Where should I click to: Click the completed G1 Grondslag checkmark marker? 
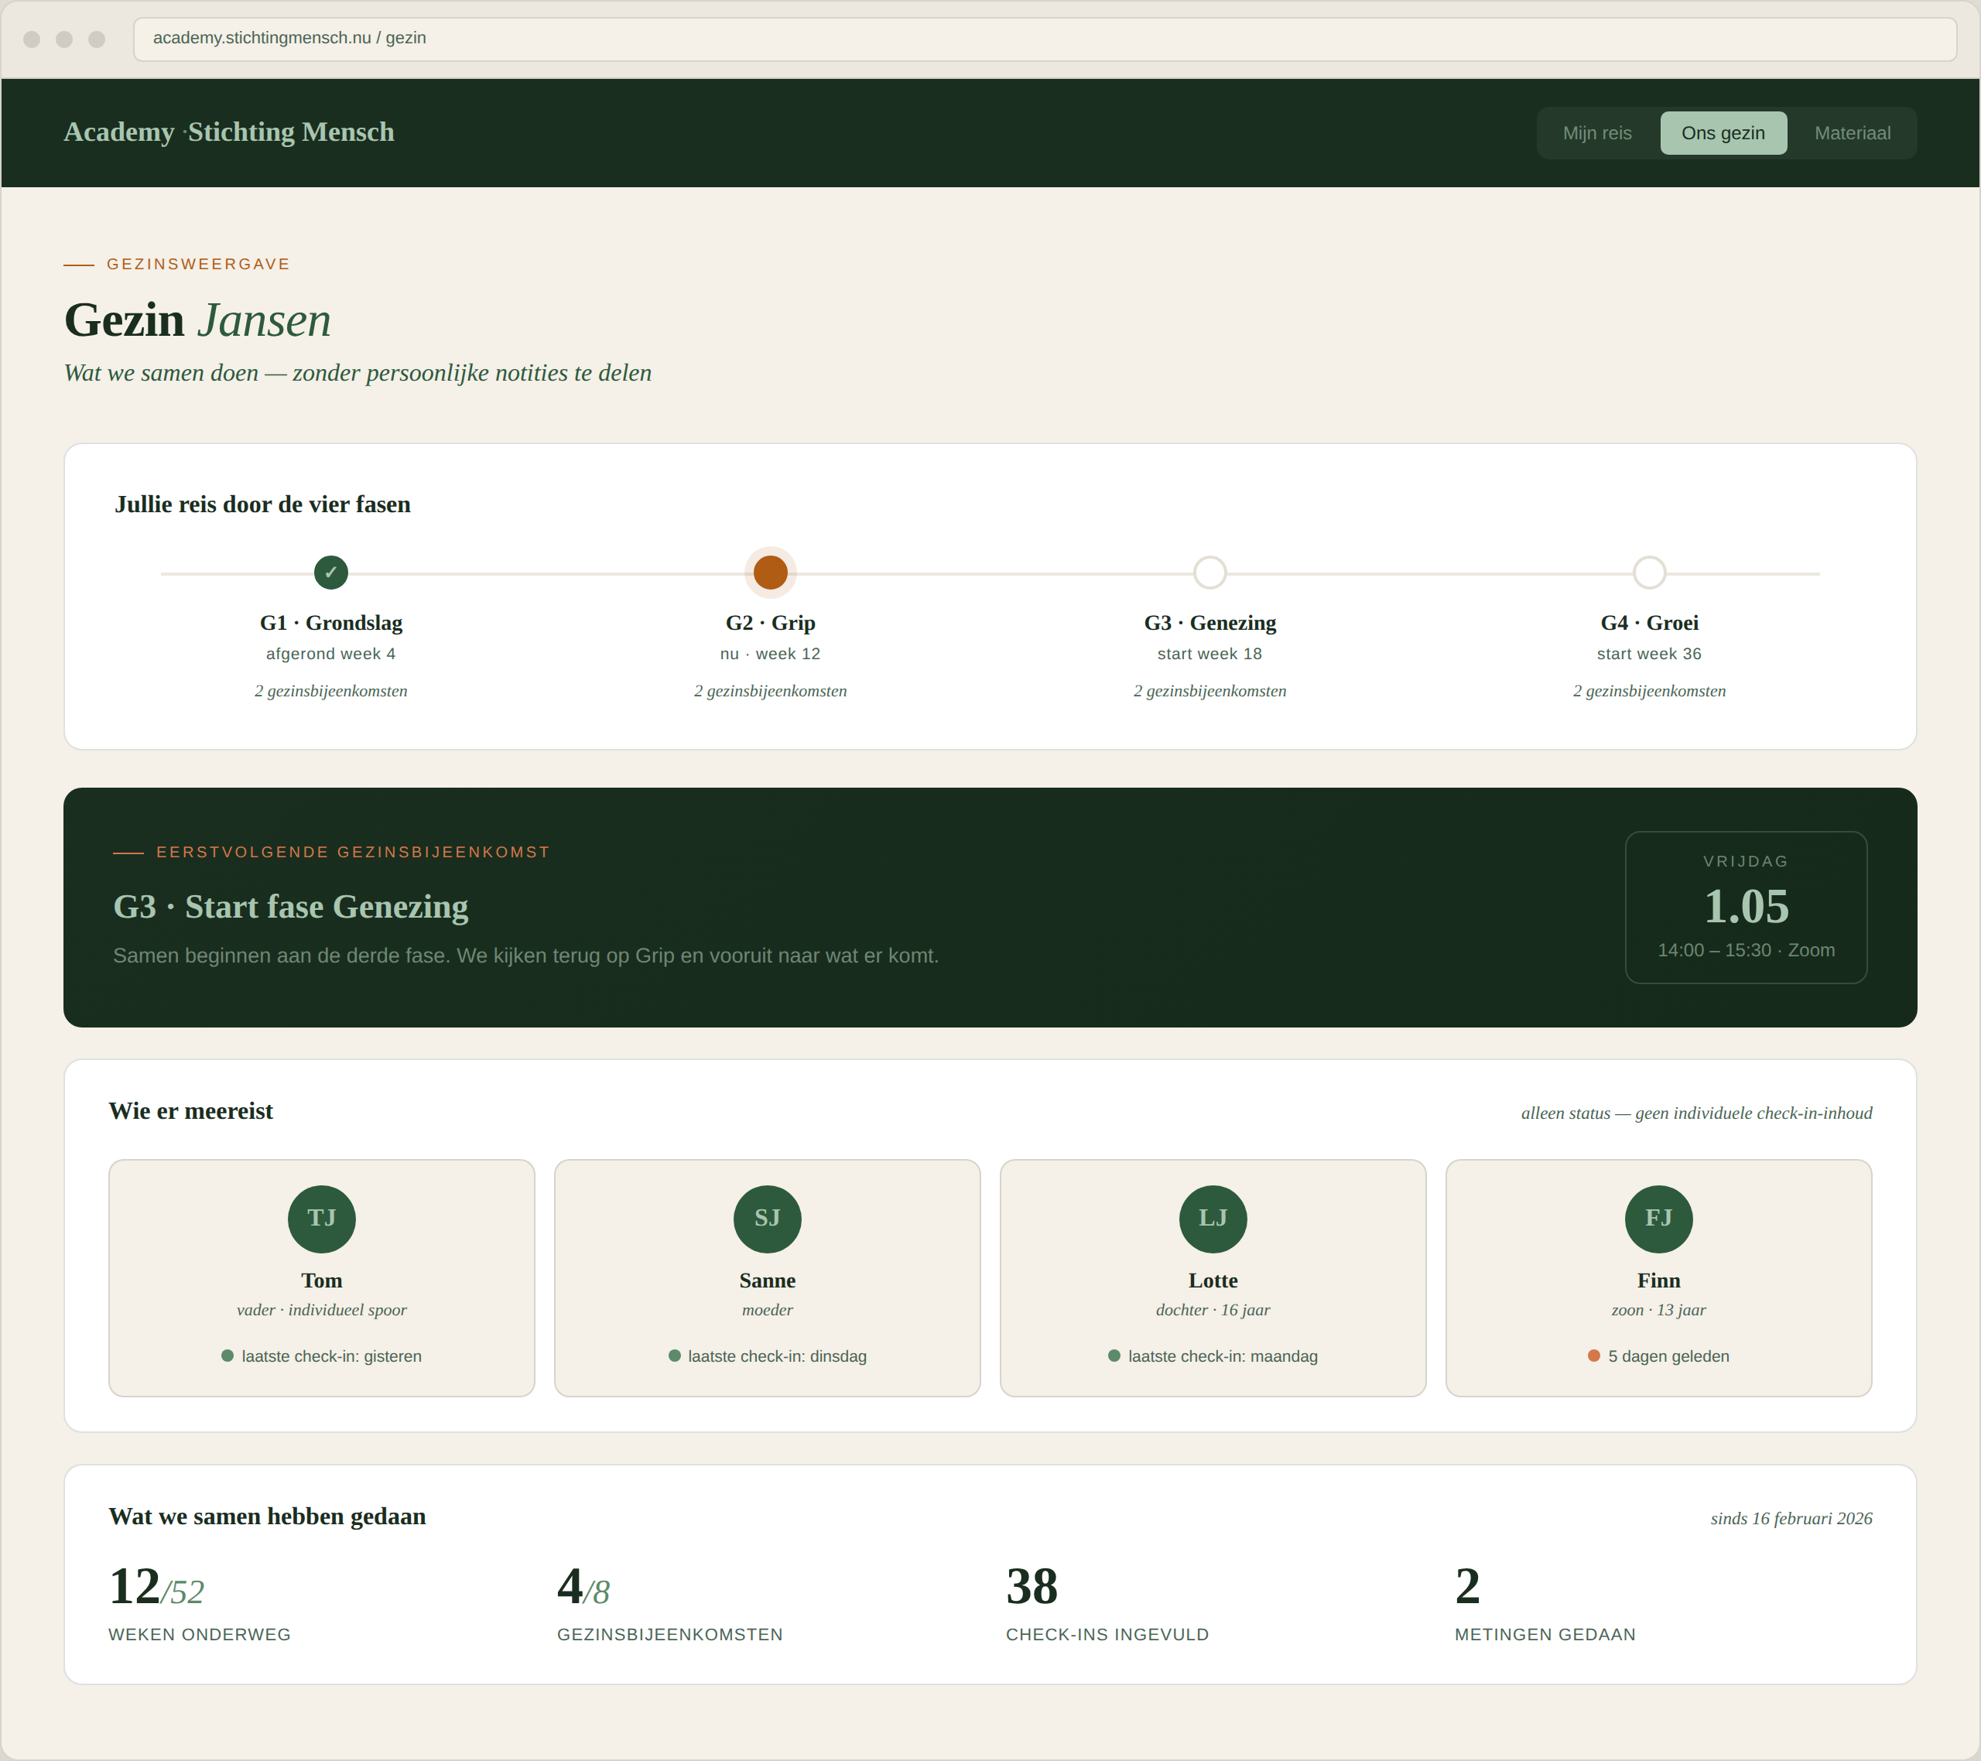[330, 573]
